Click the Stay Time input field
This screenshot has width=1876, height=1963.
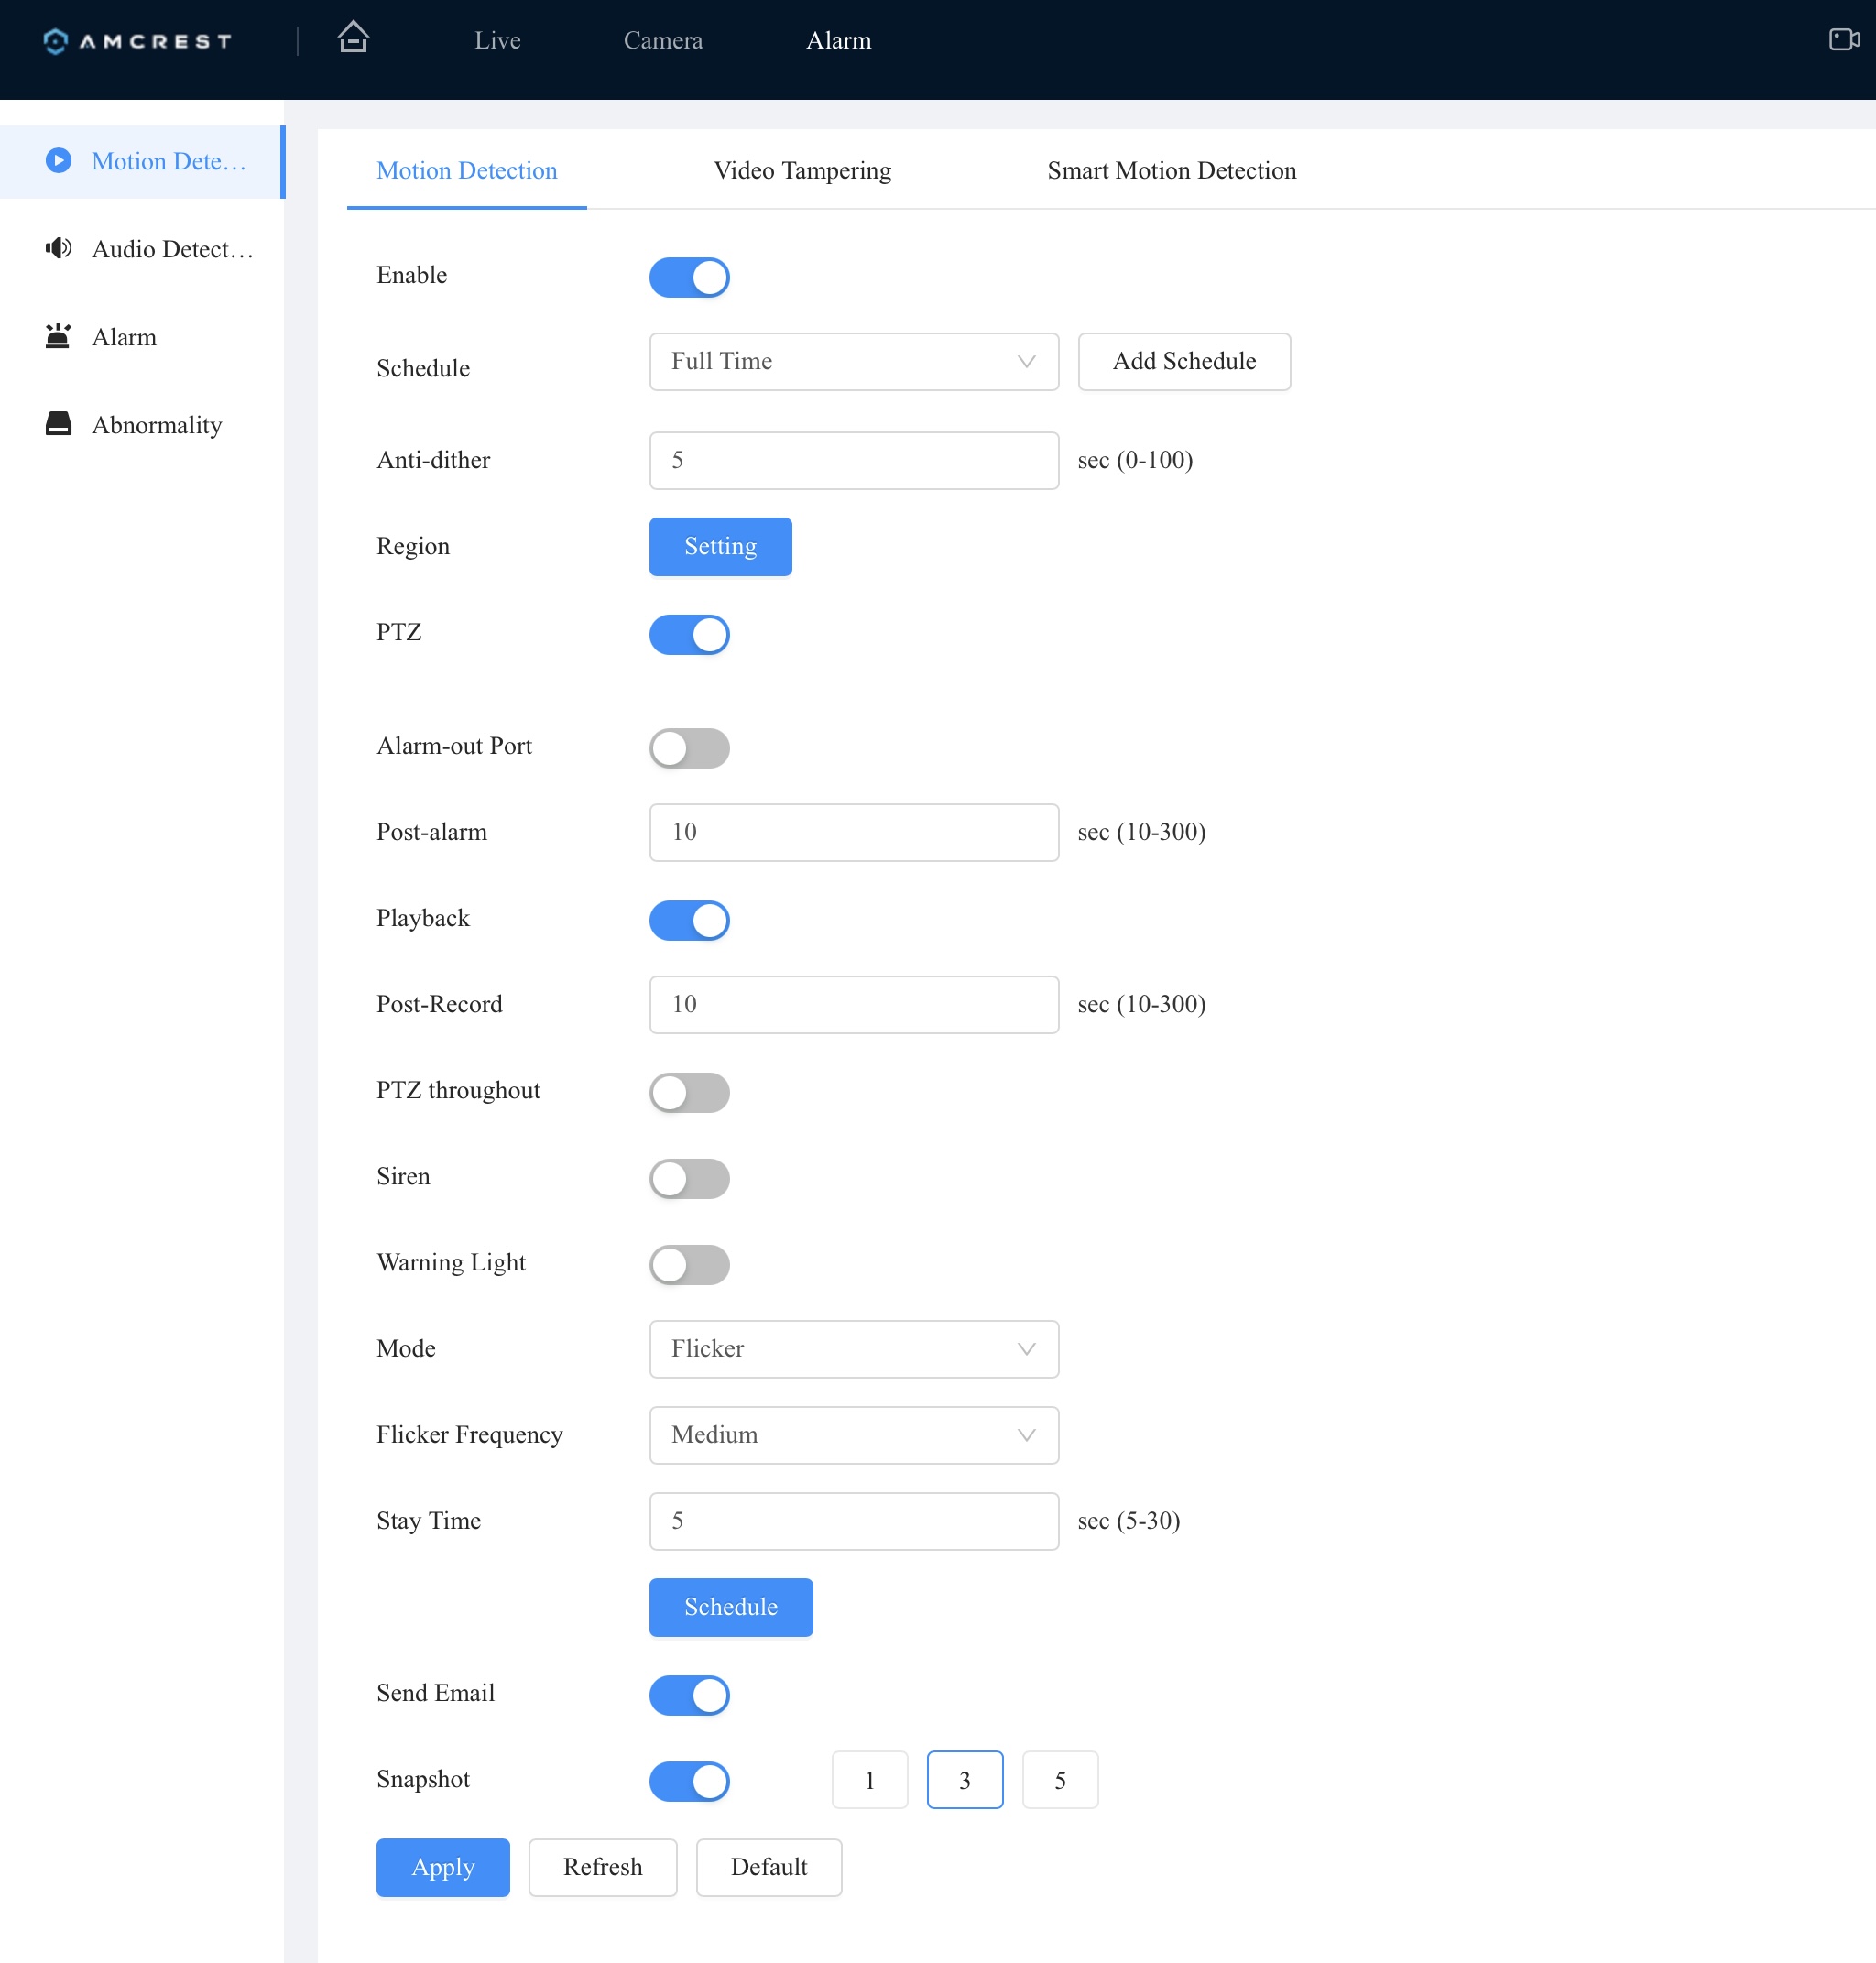(854, 1521)
